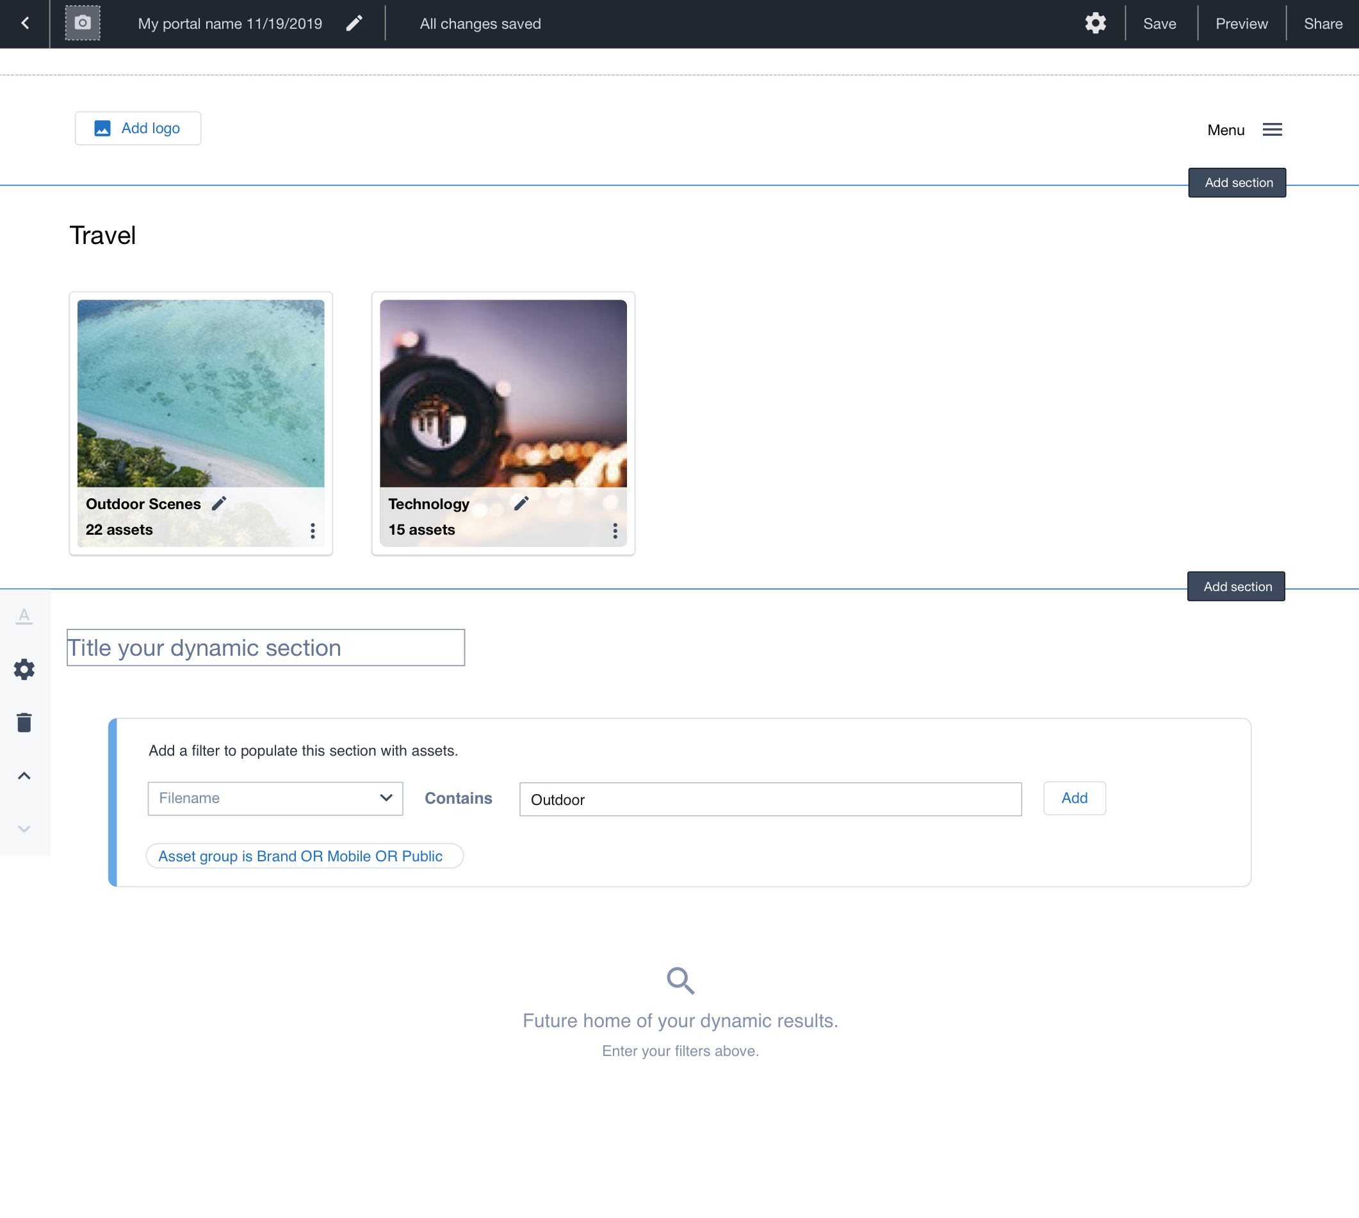Click the Outdoor filter value field
Image resolution: width=1359 pixels, height=1218 pixels.
click(x=770, y=799)
